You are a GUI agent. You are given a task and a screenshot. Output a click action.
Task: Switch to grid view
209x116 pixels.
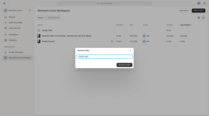(199, 18)
